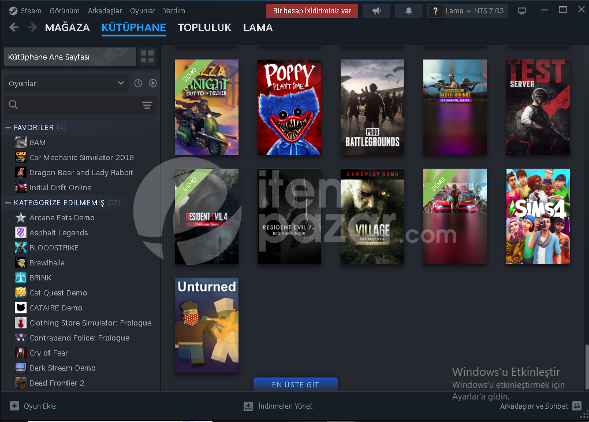The image size is (589, 422).
Task: Switch to the MAĞAZA tab
Action: coord(67,27)
